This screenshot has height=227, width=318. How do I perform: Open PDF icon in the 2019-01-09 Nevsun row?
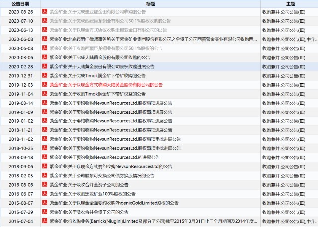coord(45,112)
